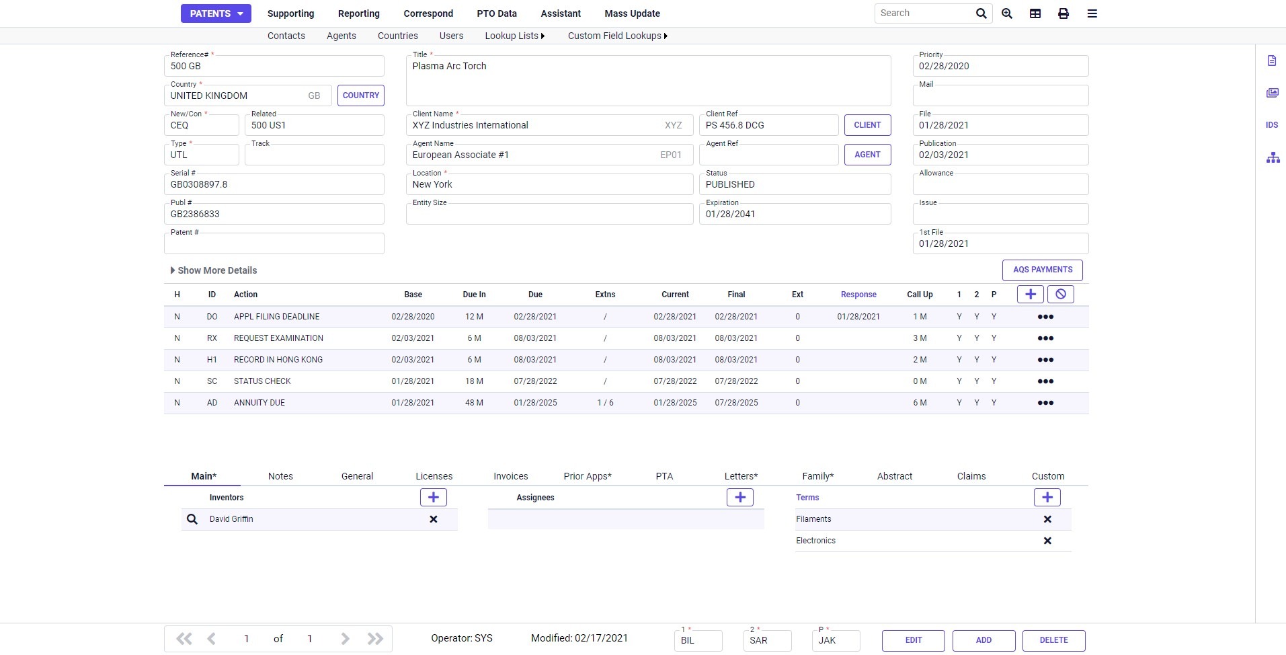Open options for ANNUITY DUE row
The width and height of the screenshot is (1286, 655).
coord(1045,403)
